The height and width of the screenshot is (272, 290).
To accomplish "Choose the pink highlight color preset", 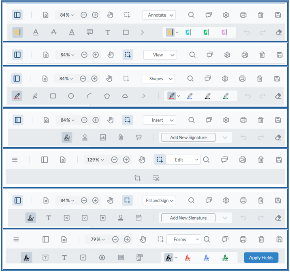I will point(224,32).
